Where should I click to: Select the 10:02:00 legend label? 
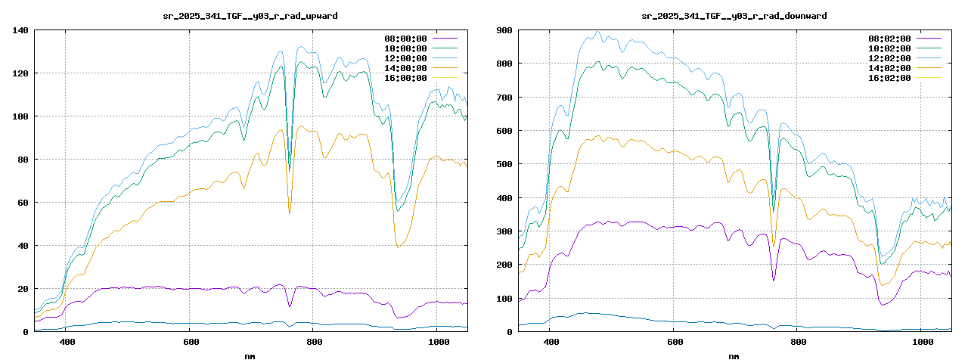[x=889, y=48]
